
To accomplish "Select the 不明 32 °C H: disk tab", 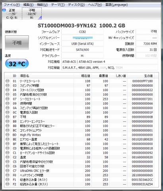I will point(32,14).
